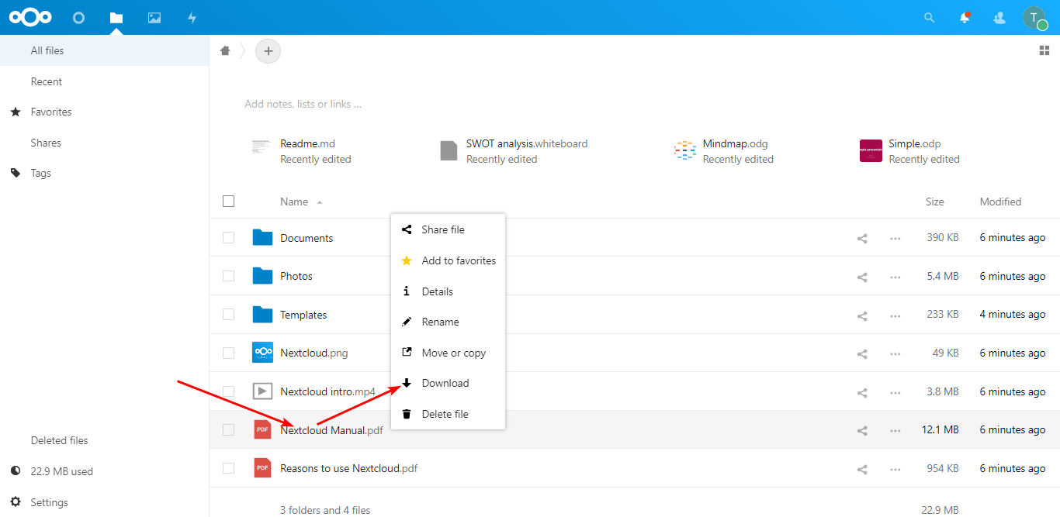Select Delete file
The image size is (1060, 517).
pos(449,414)
